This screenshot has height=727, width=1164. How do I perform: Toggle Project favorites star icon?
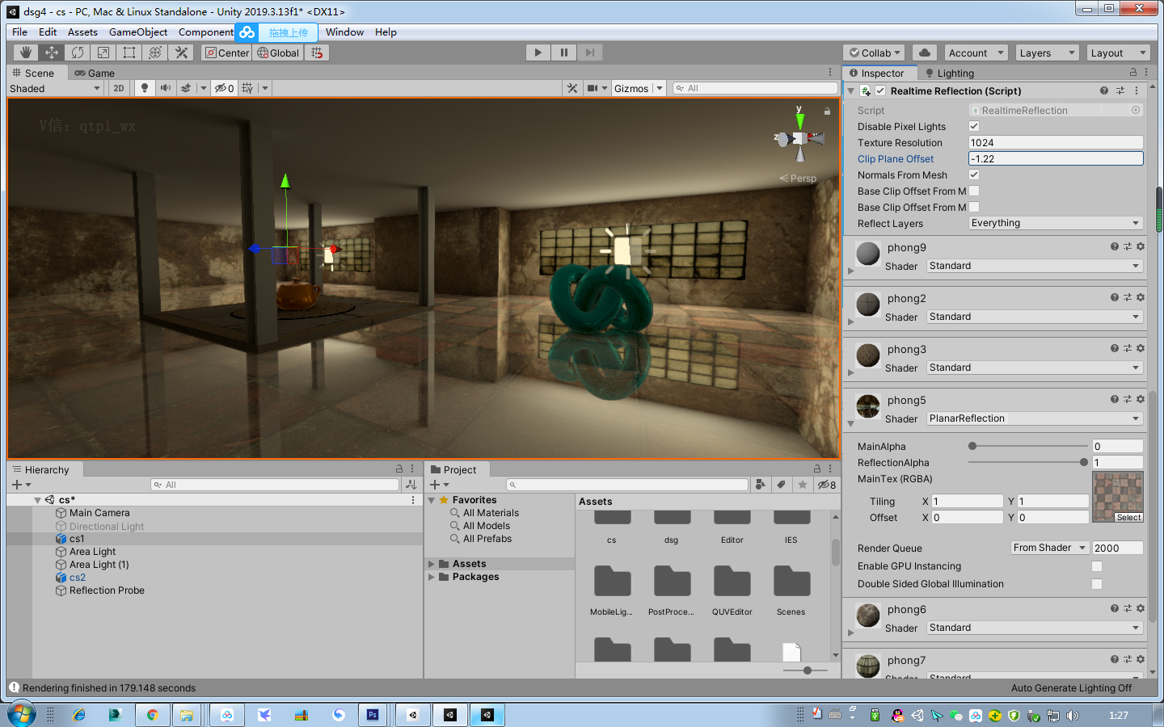(802, 485)
